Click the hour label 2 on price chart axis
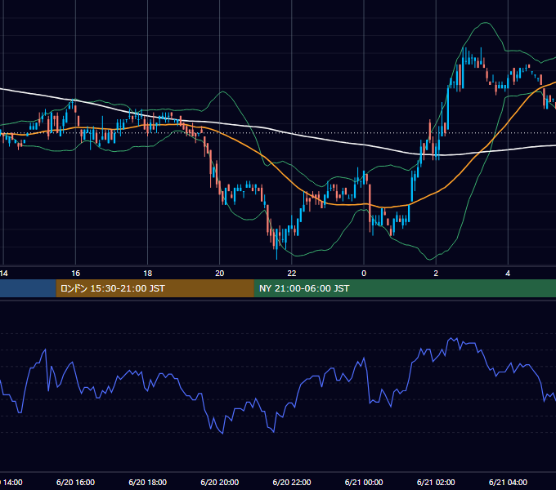The image size is (556, 490). (x=436, y=274)
